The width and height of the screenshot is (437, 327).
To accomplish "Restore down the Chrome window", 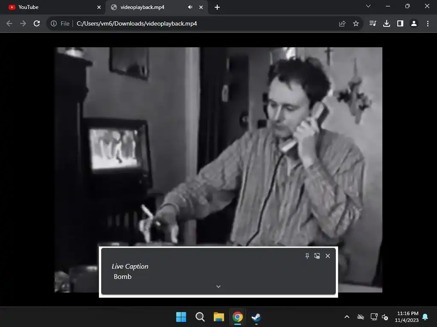I will 408,6.
